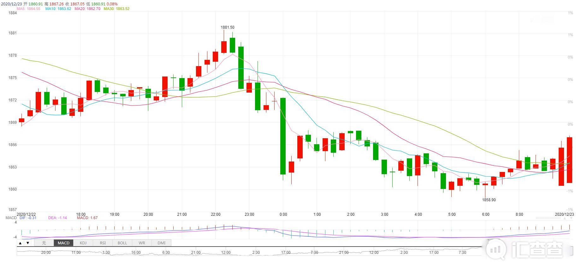Click the 1881.50 high price annotation

coord(228,27)
